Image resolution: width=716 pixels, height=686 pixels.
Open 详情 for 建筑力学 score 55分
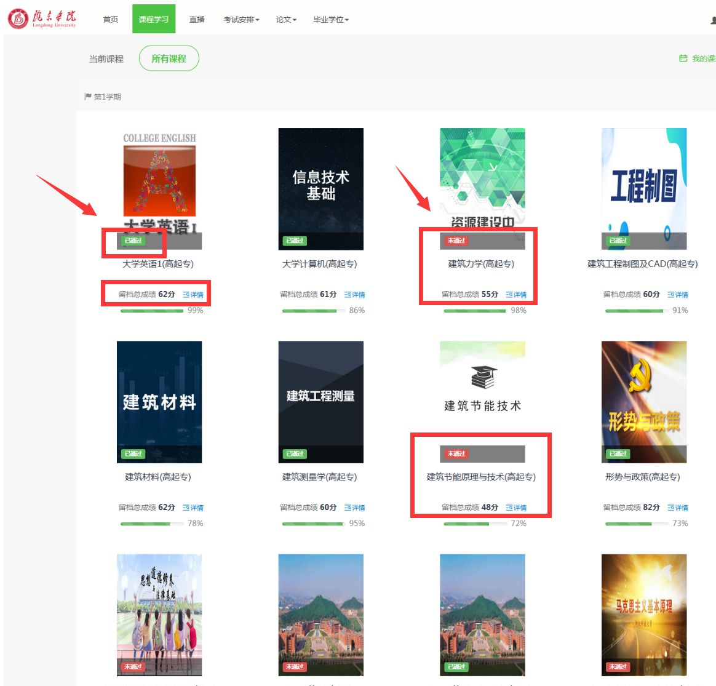tap(517, 295)
